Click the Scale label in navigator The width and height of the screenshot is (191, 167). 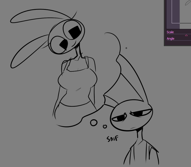click(x=170, y=32)
